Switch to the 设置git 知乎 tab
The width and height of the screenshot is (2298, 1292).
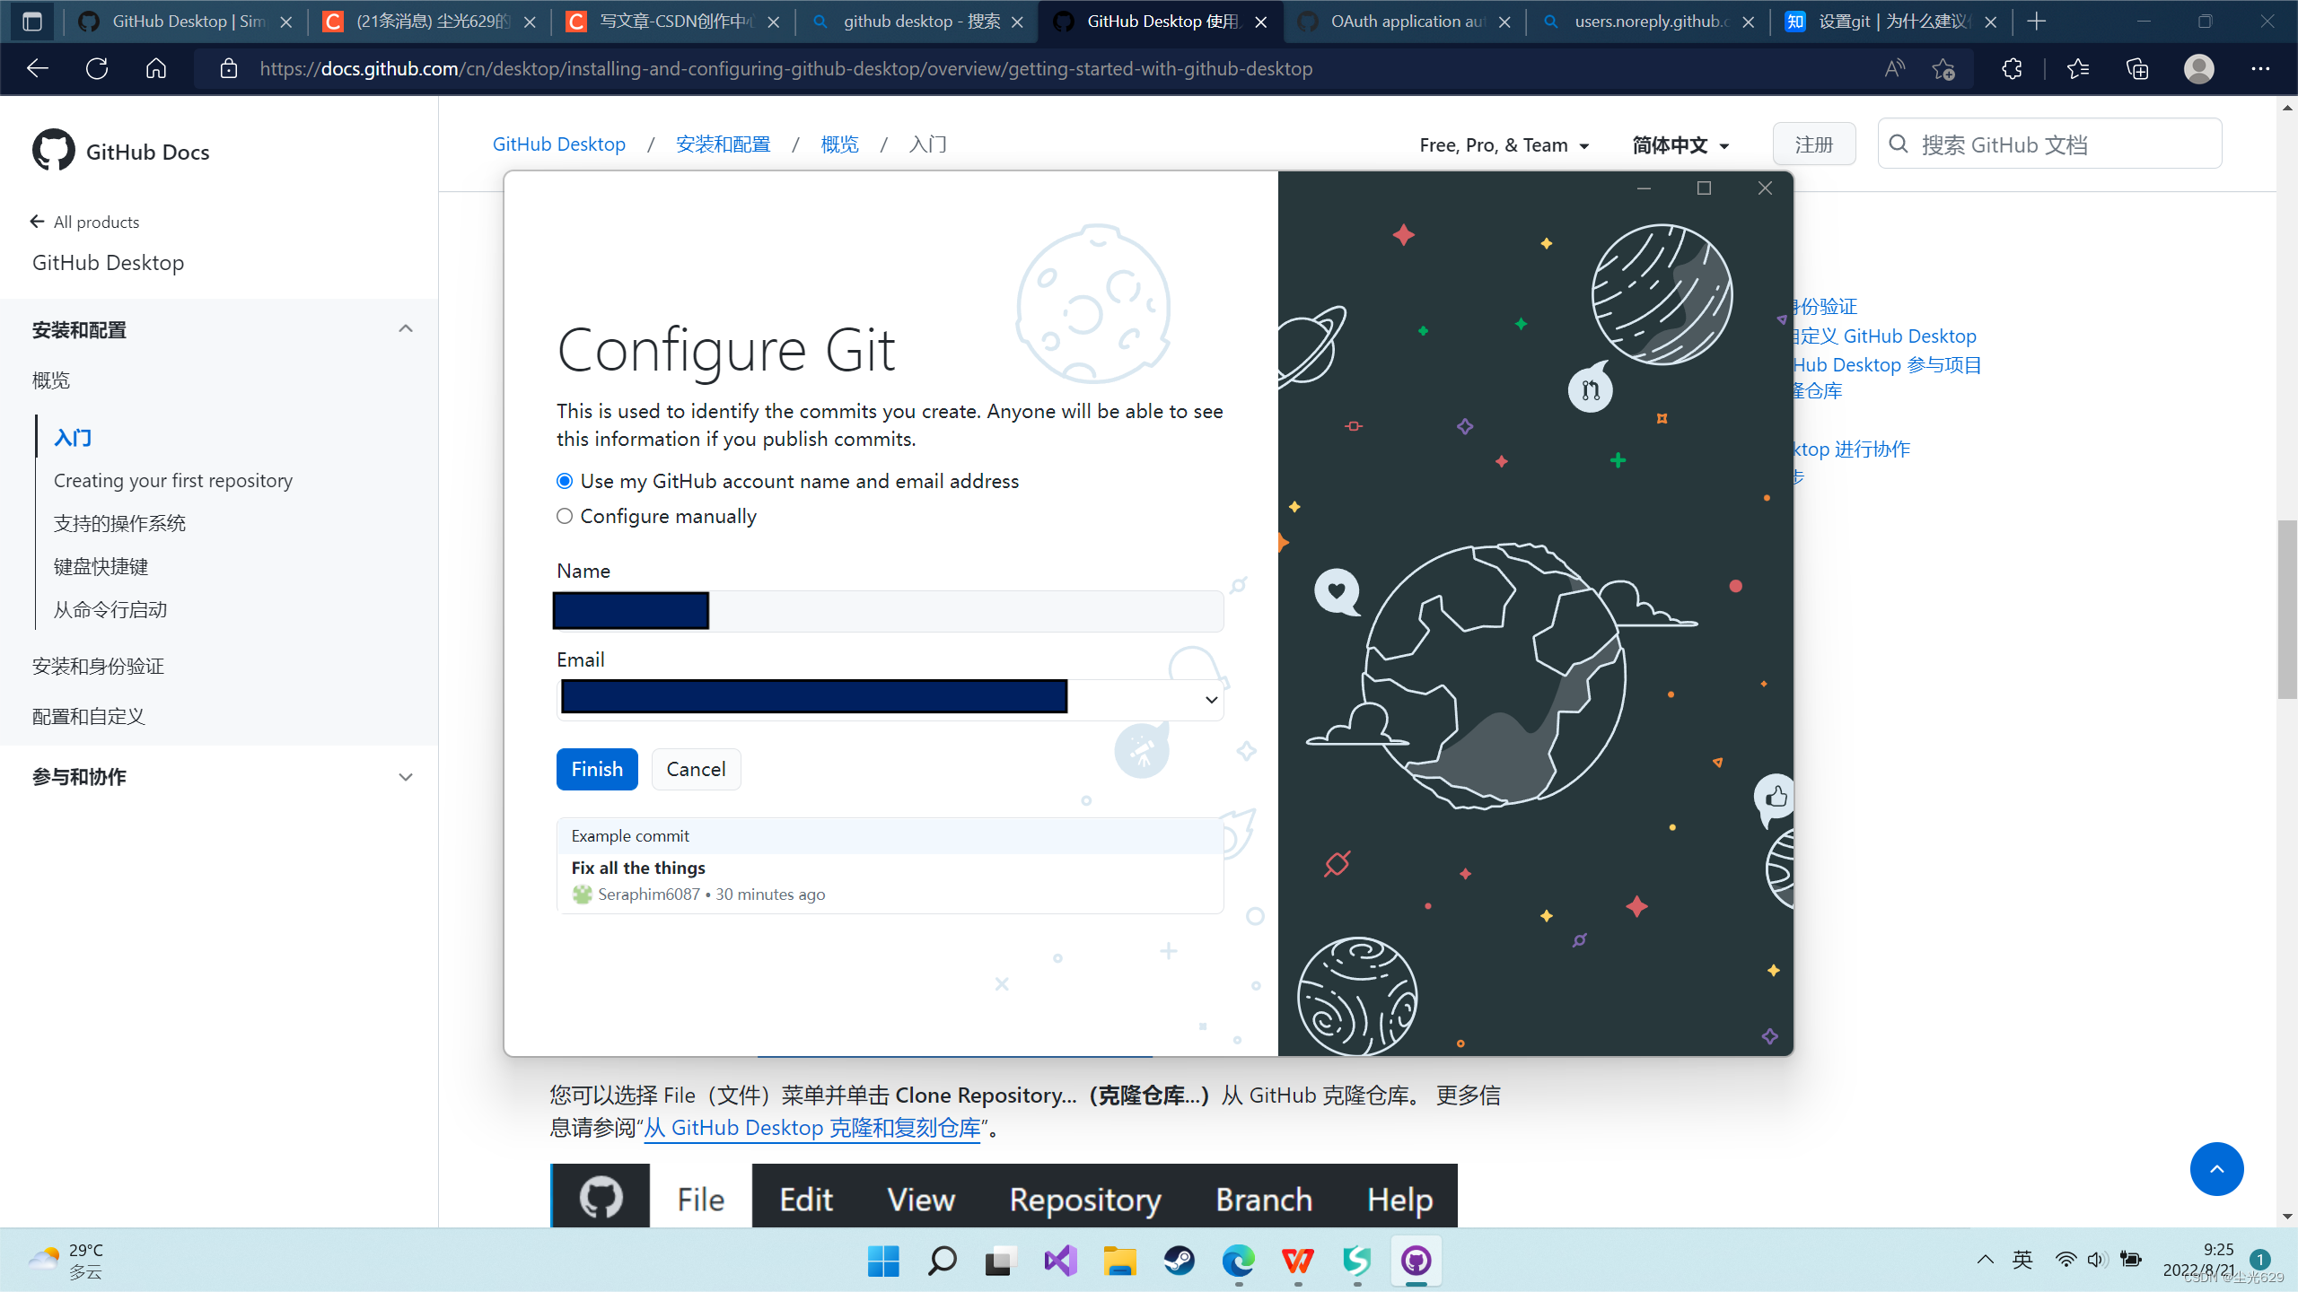1893,22
